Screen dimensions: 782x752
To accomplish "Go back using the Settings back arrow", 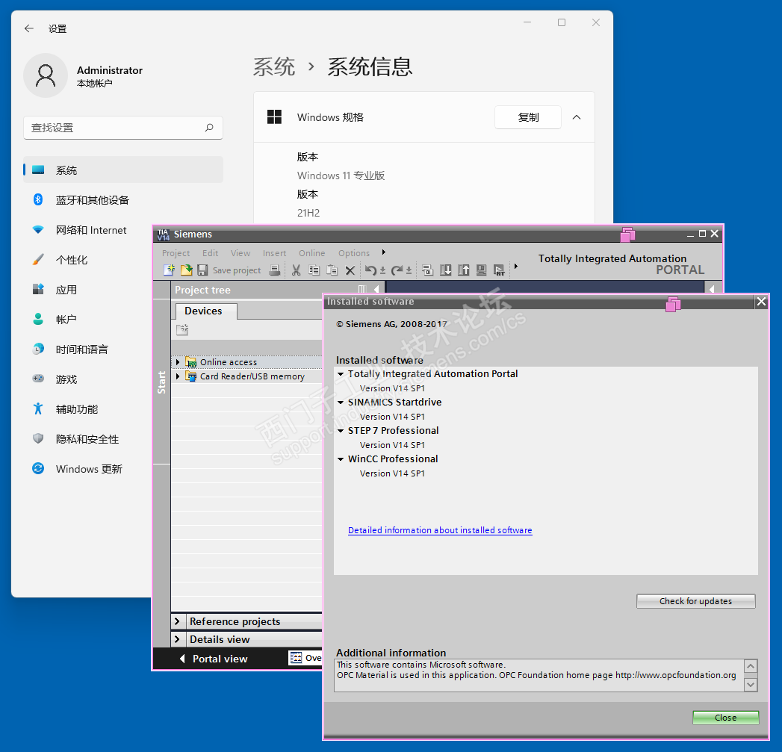I will [29, 28].
